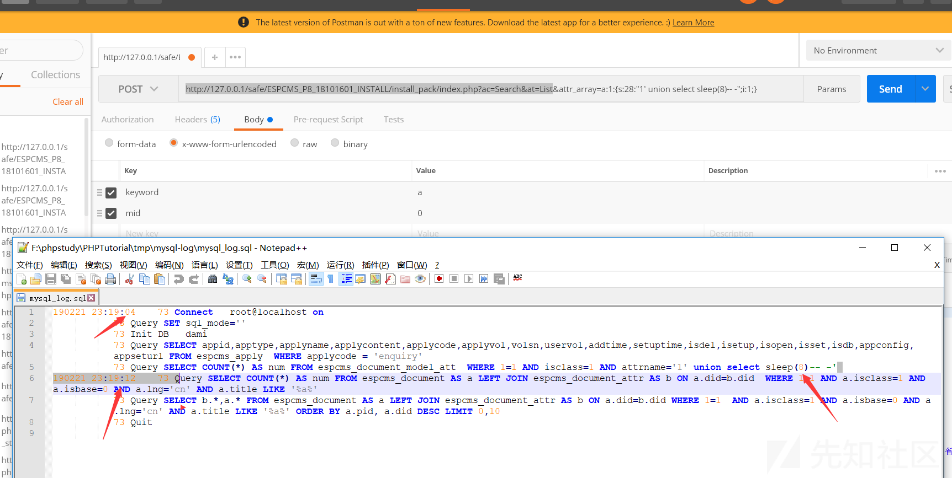
Task: Click Redo icon in Notepad++ toolbar
Action: [193, 279]
